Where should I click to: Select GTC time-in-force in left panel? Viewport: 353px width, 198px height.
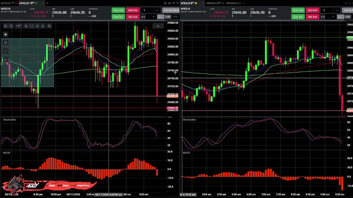click(175, 17)
